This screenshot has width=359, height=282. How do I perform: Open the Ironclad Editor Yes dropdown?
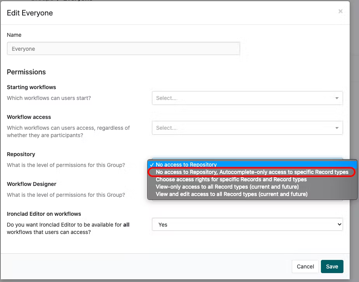pos(247,224)
